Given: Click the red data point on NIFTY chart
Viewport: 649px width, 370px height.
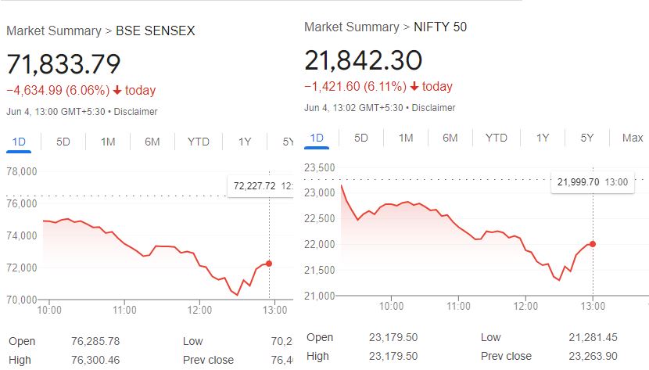Looking at the screenshot, I should click(x=593, y=244).
